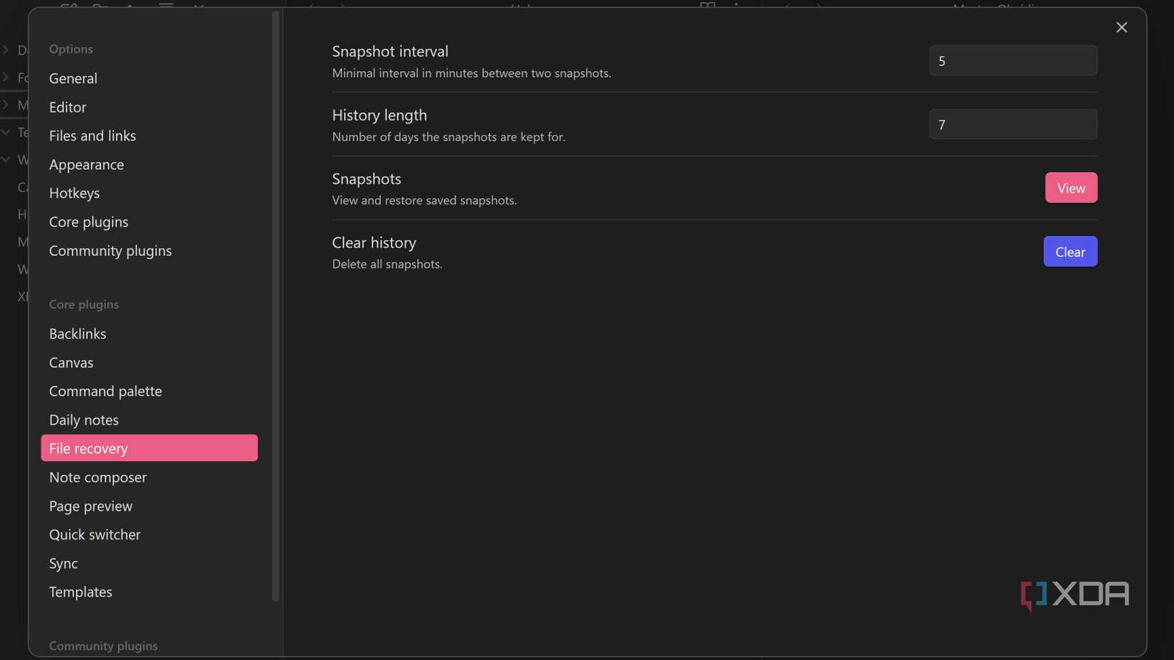Open Page preview settings
The height and width of the screenshot is (660, 1174).
pos(90,506)
